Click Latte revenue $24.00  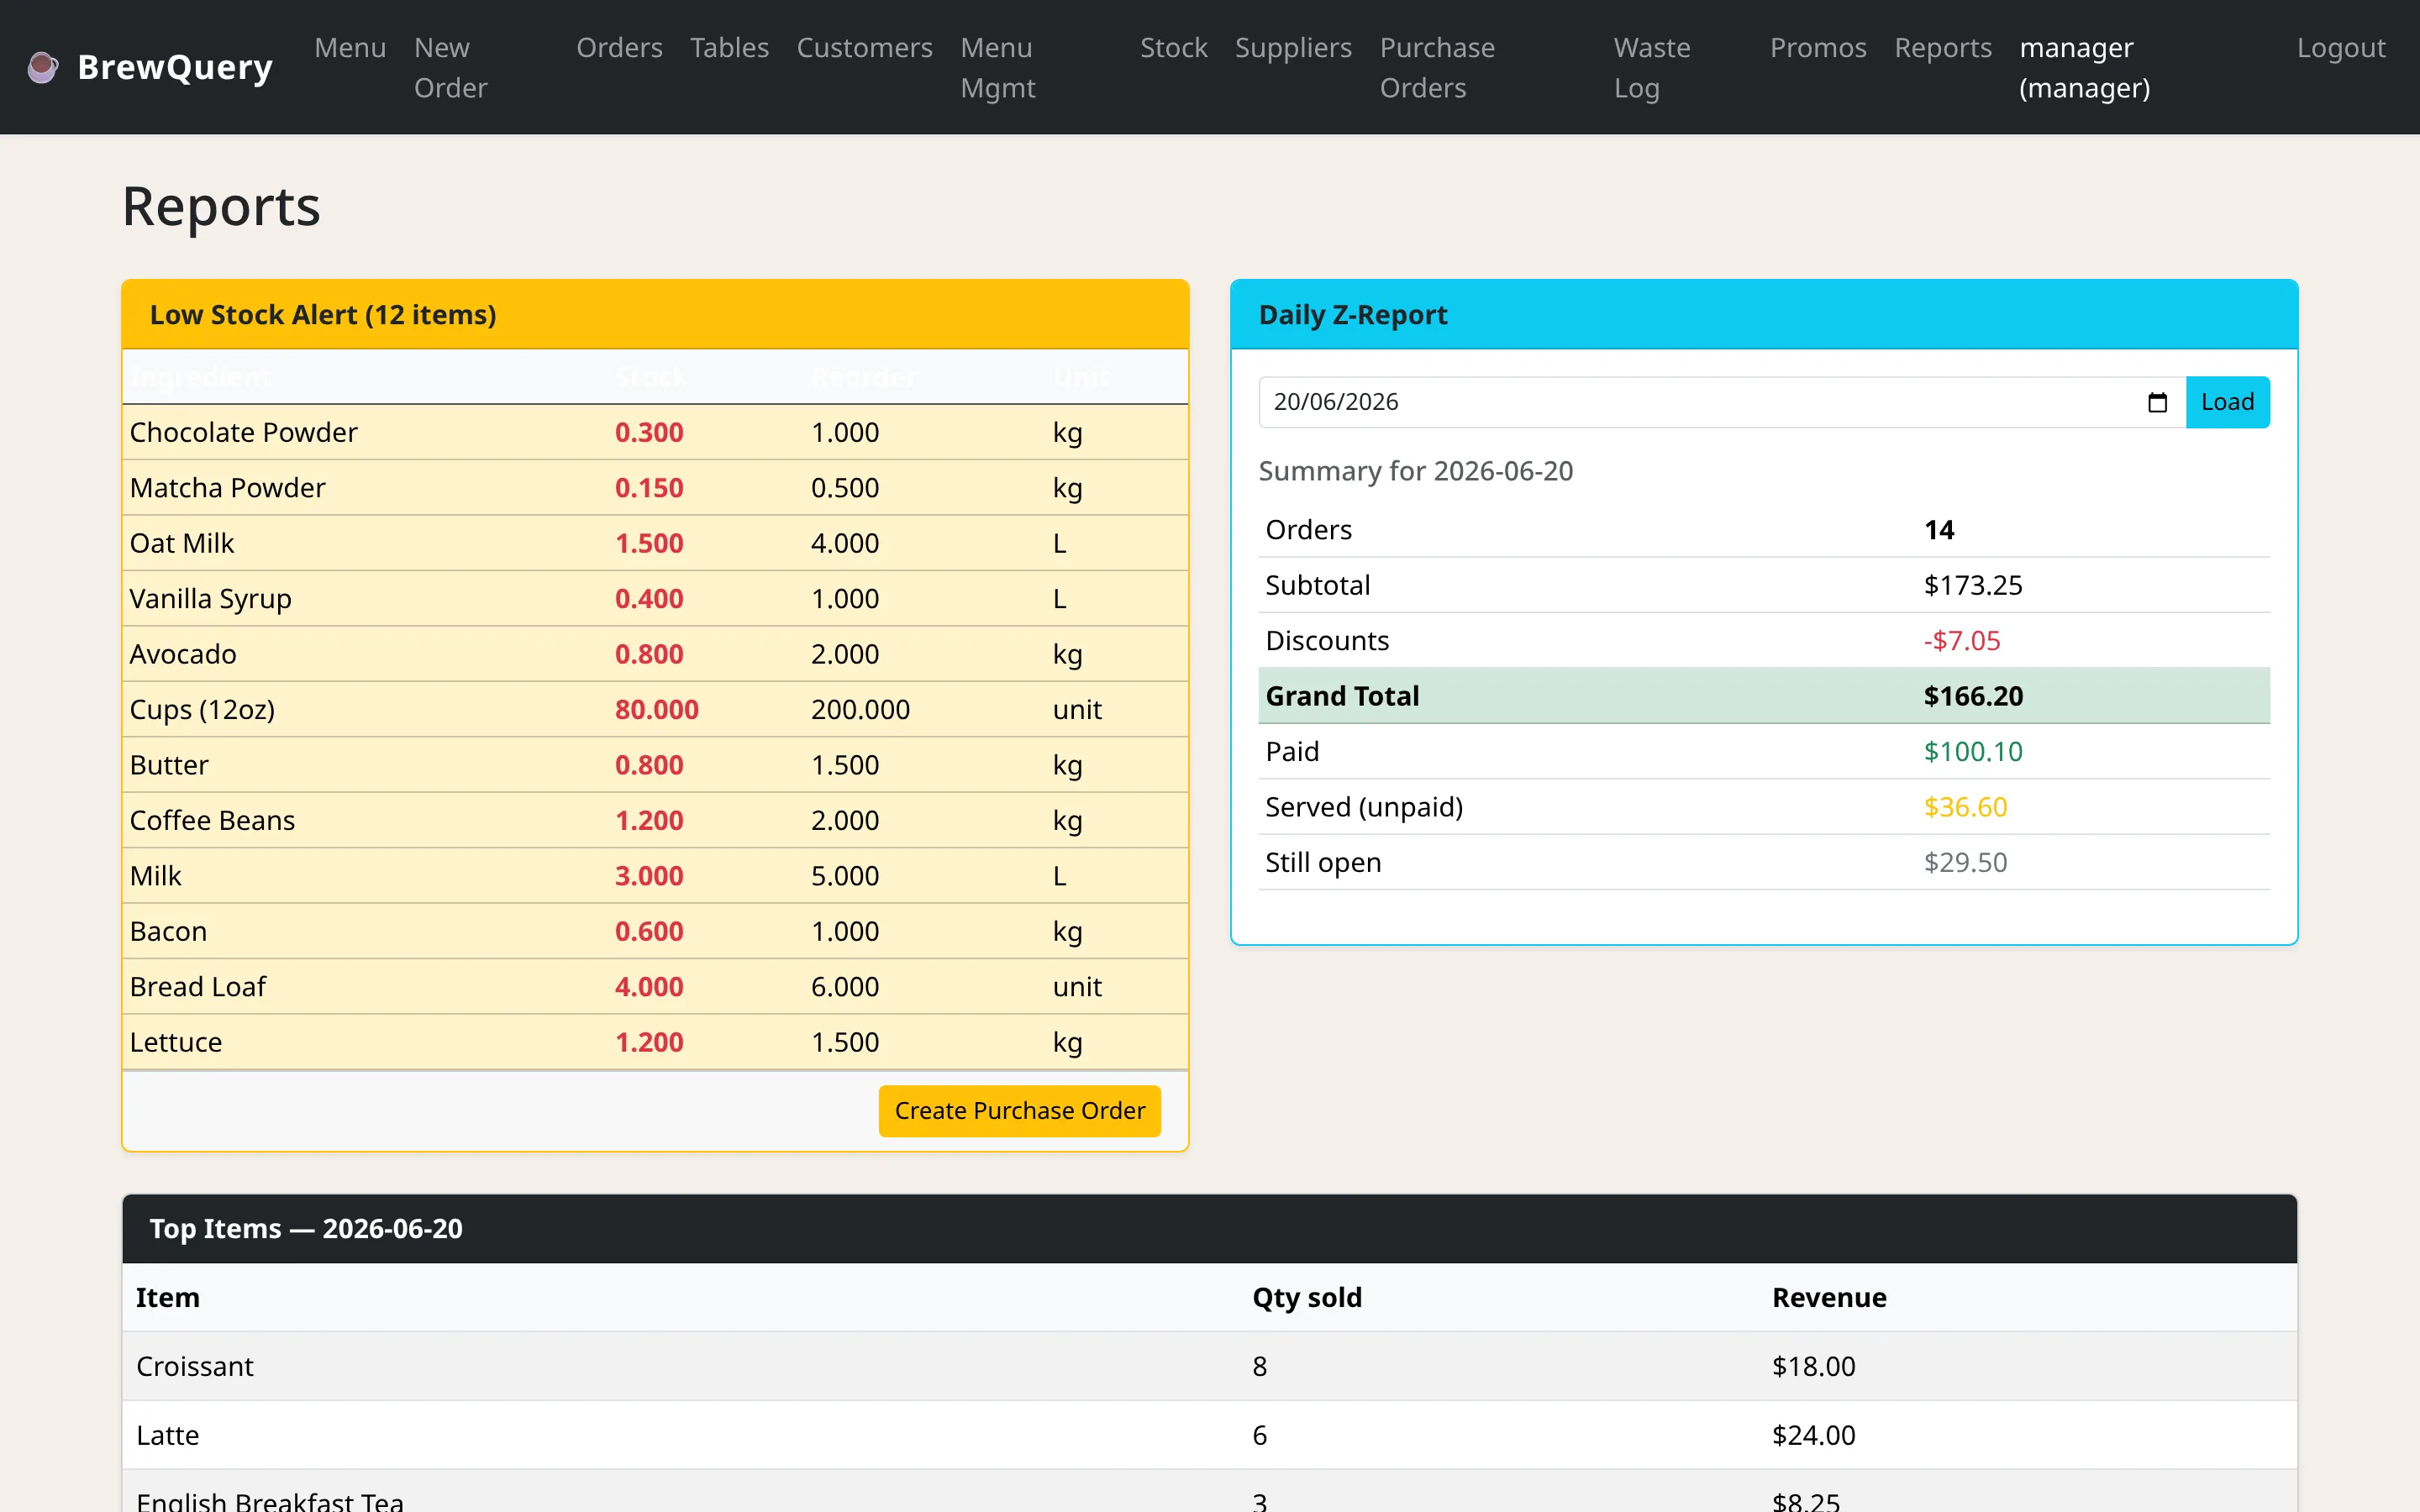click(x=1813, y=1435)
